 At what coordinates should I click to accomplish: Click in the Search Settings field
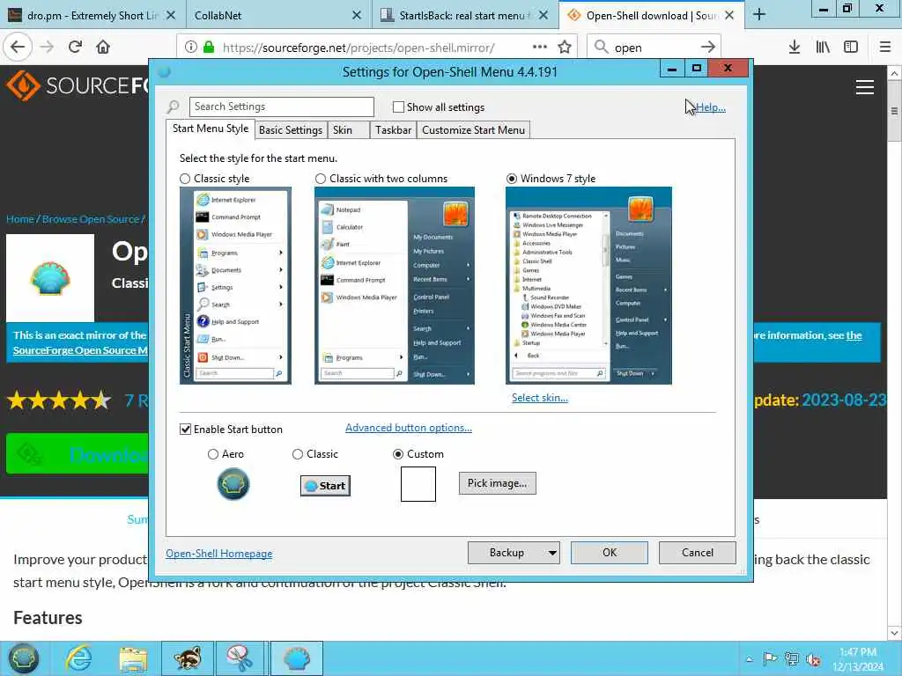point(281,107)
